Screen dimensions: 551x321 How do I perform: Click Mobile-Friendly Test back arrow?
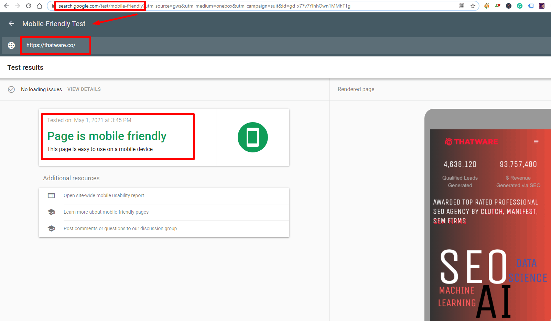point(11,23)
